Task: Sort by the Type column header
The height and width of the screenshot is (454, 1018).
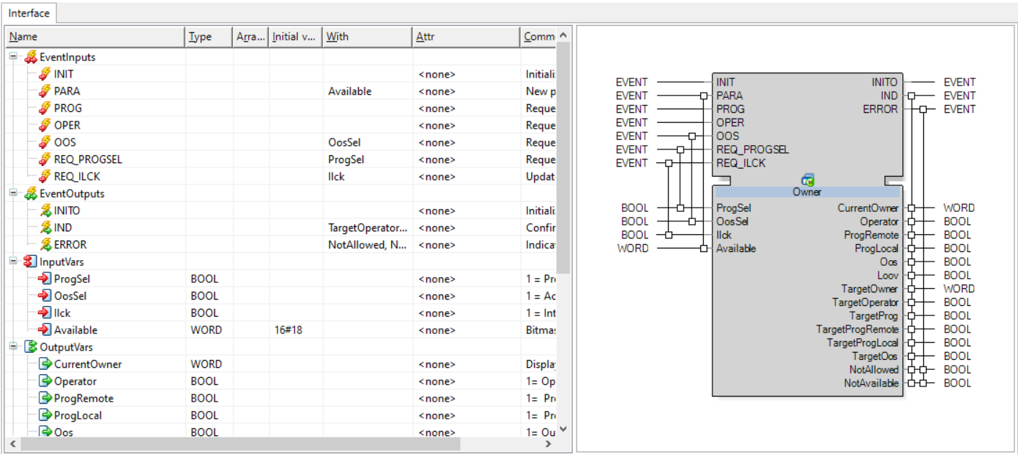Action: point(208,37)
